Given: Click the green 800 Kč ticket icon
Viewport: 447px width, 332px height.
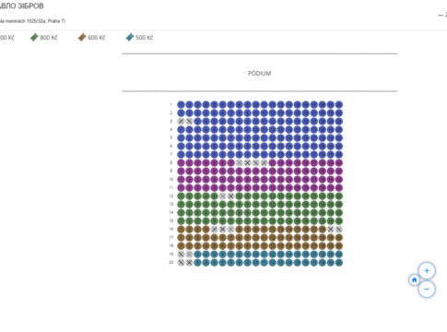Looking at the screenshot, I should click(x=34, y=38).
